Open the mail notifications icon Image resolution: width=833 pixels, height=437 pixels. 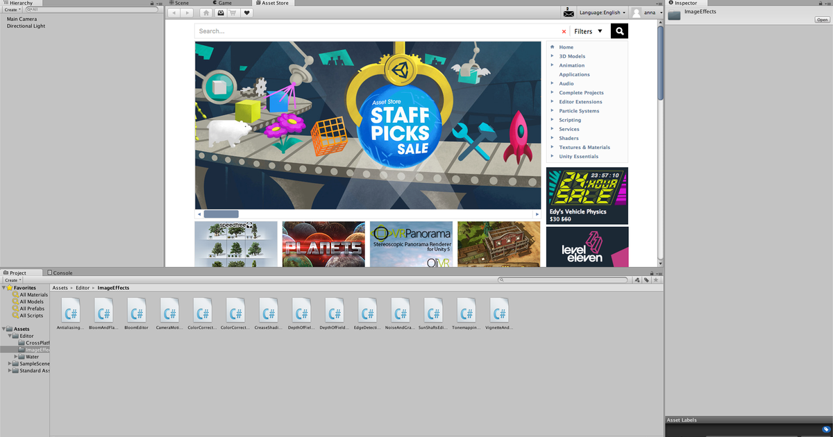click(x=569, y=12)
